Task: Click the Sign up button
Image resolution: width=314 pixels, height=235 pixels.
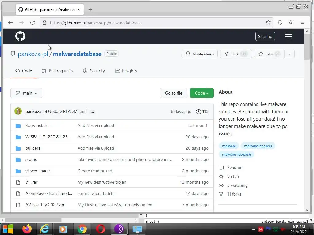Action: point(265,36)
